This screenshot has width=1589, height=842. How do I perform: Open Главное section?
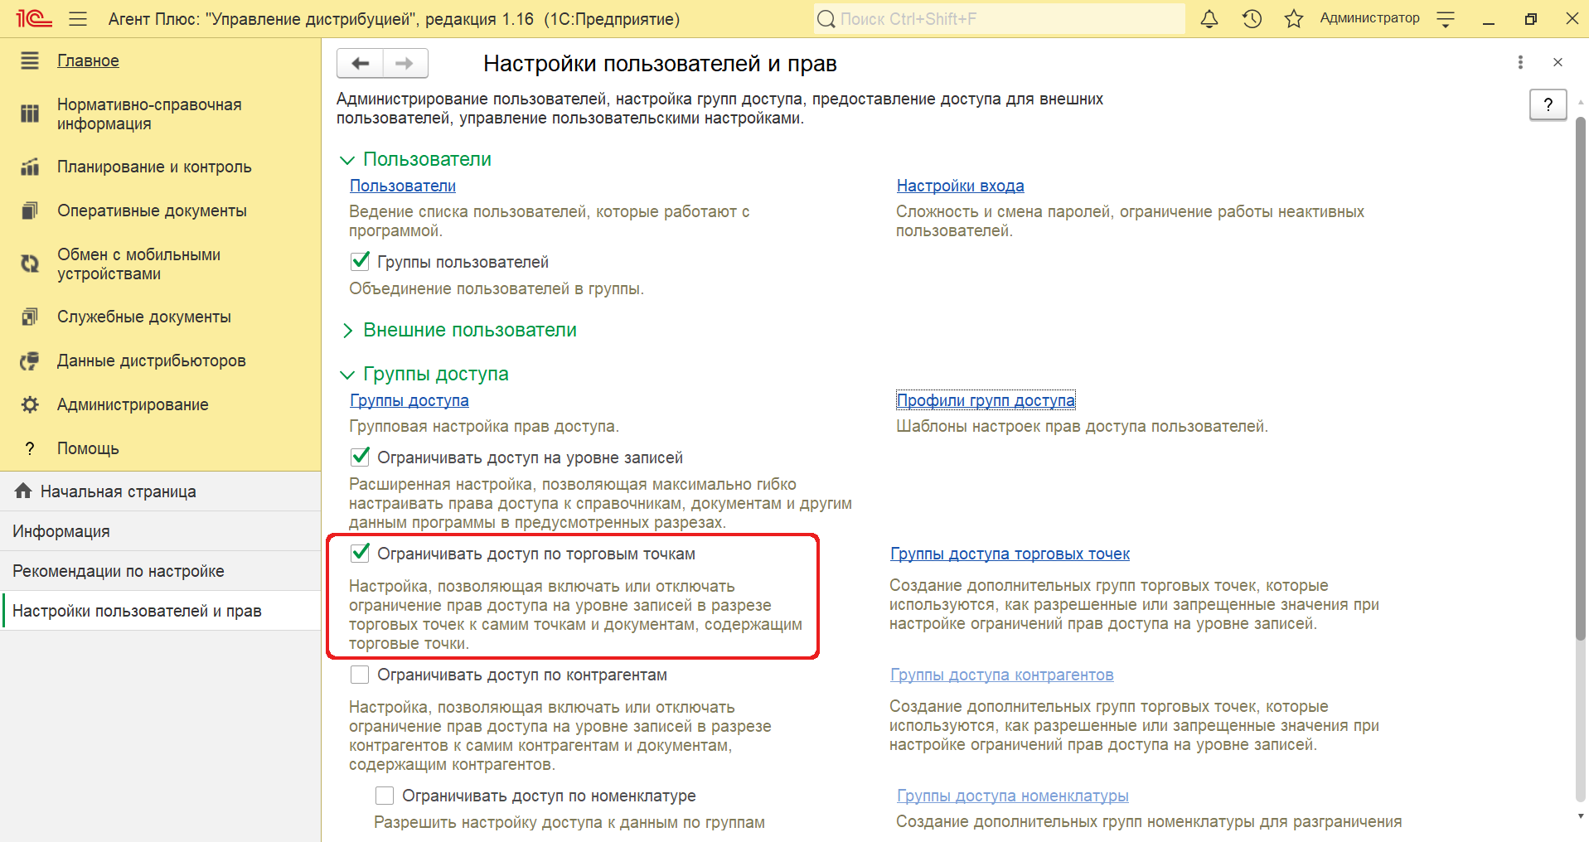coord(88,60)
